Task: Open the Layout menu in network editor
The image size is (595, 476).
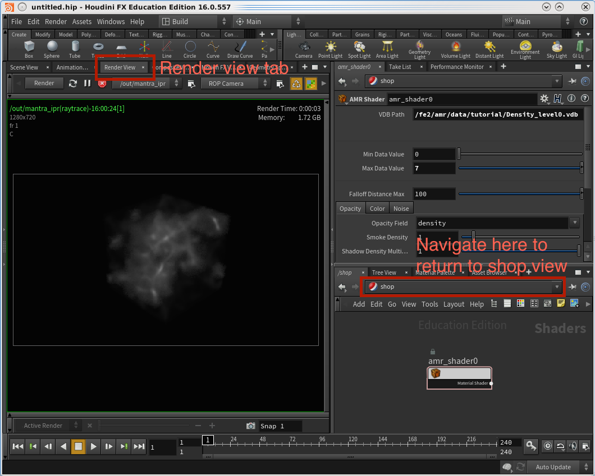Action: (454, 304)
